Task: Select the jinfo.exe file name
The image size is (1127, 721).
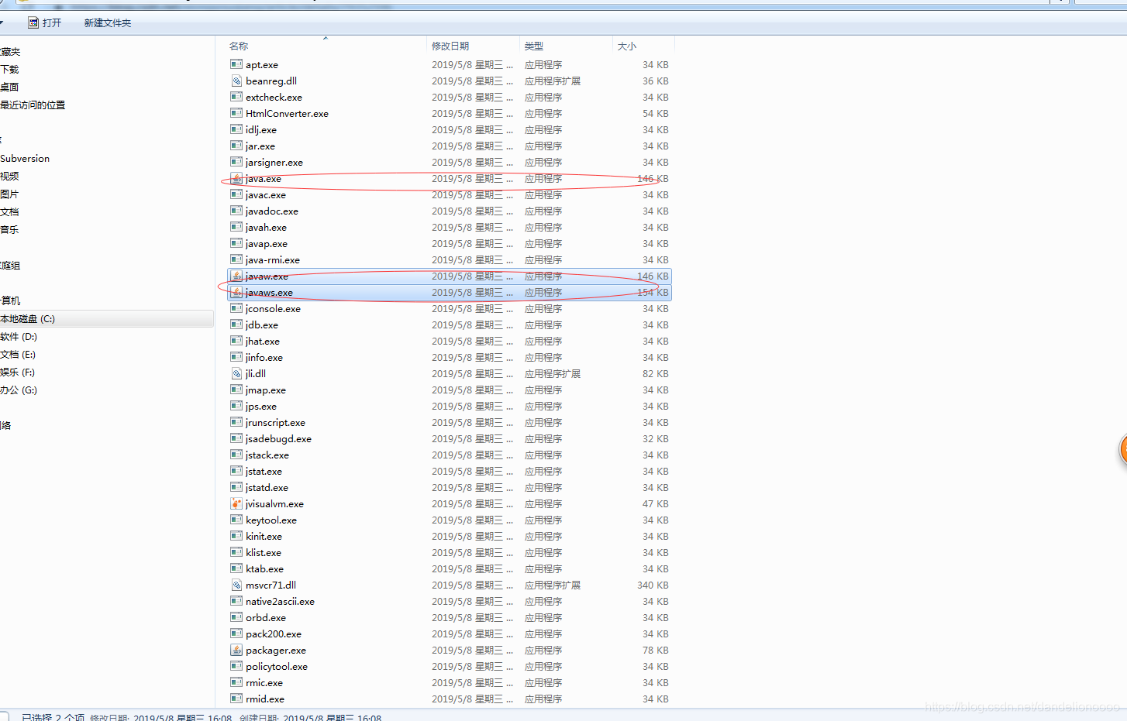Action: click(264, 358)
